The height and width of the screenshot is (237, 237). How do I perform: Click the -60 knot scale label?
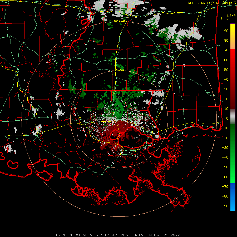coord(225,177)
